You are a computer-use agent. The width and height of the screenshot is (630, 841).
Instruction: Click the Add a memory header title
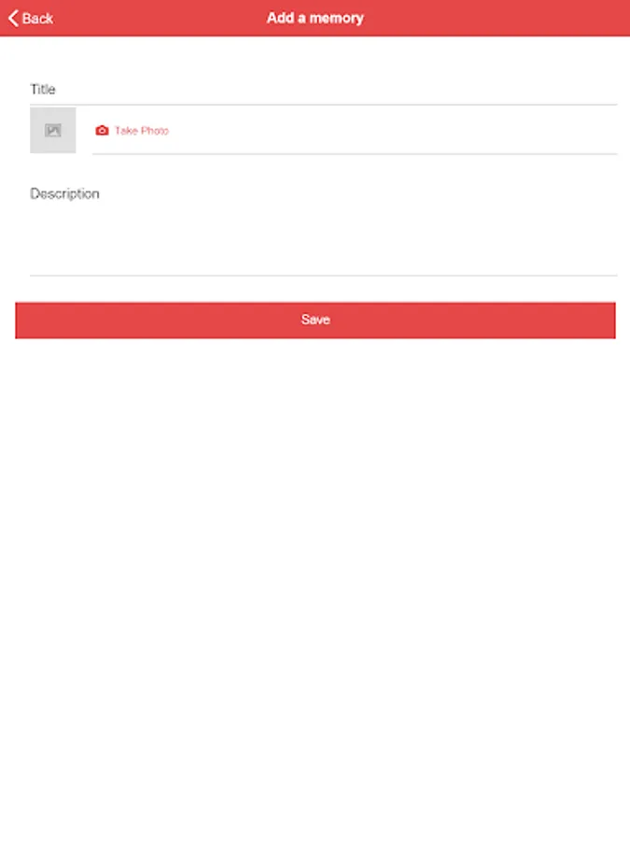click(x=315, y=19)
